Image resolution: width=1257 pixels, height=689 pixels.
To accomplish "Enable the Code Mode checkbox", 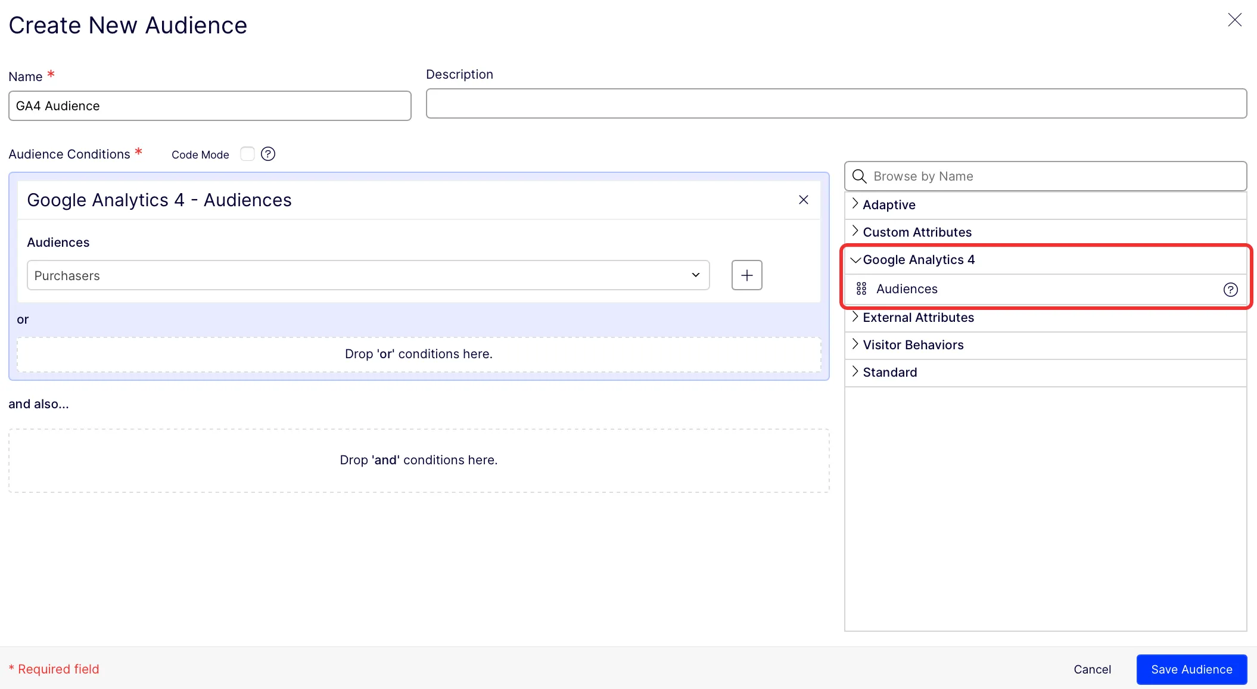I will coord(247,154).
